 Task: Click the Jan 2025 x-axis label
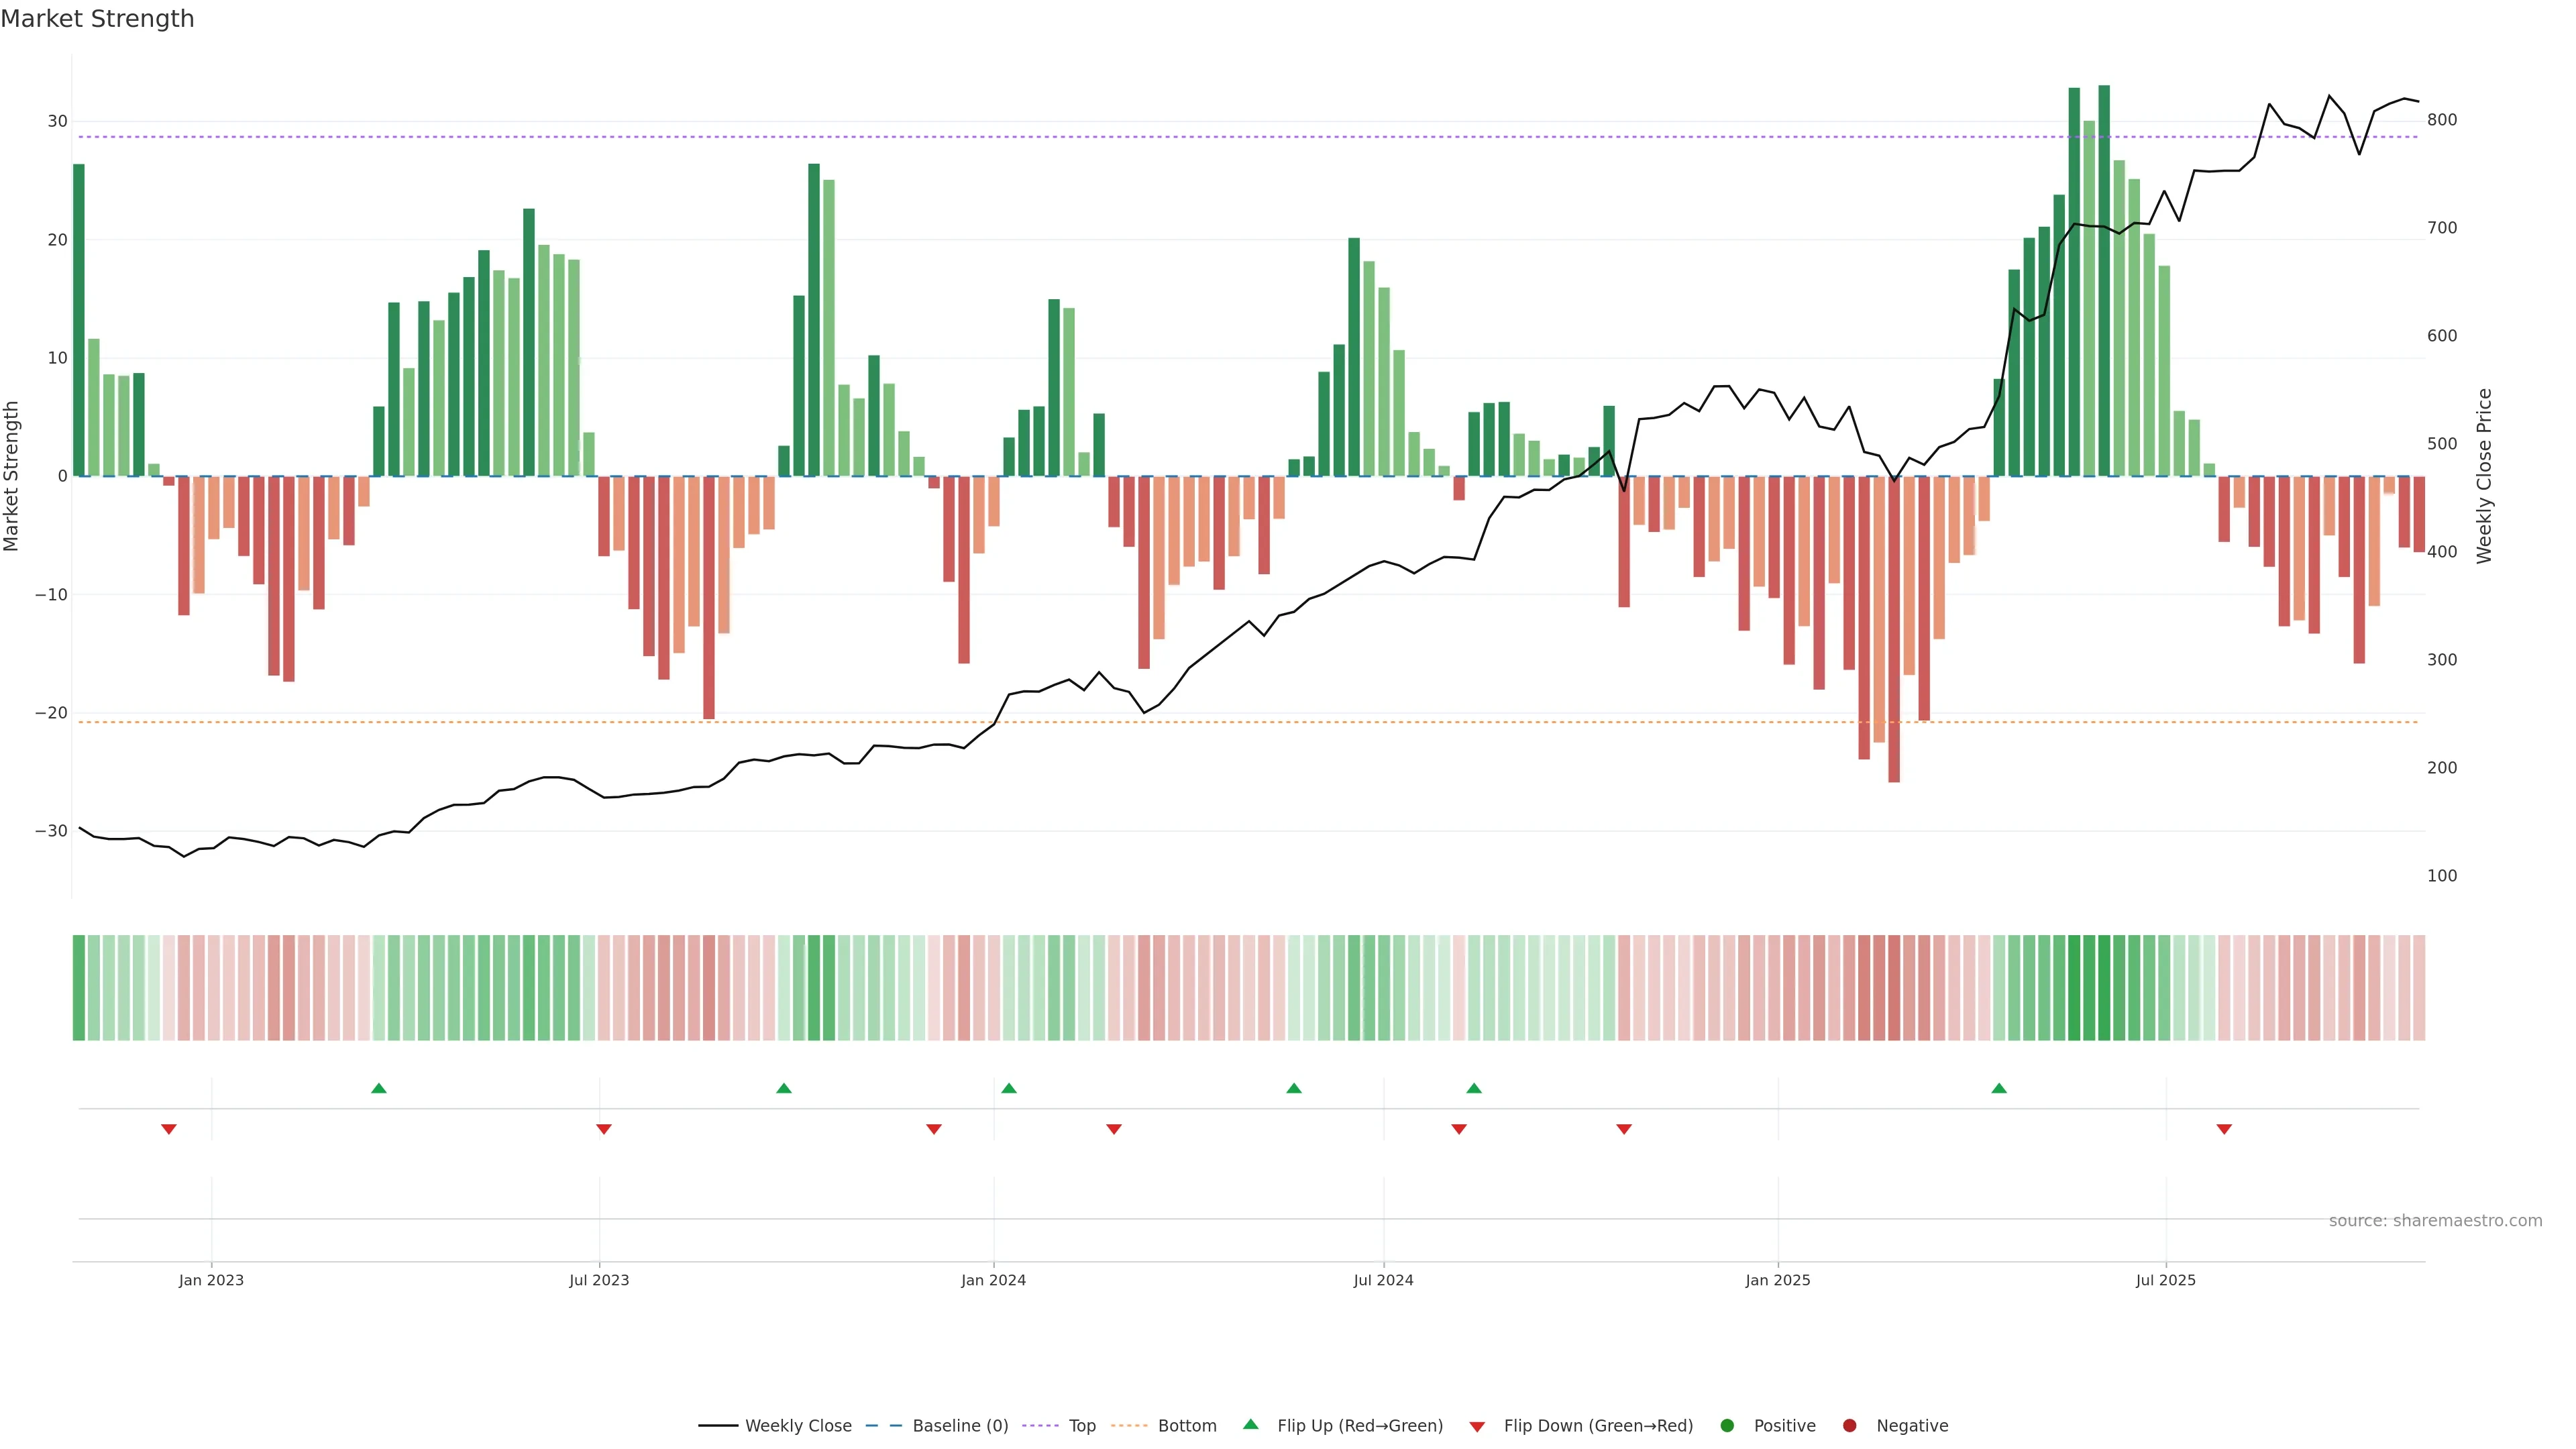point(1778,1280)
